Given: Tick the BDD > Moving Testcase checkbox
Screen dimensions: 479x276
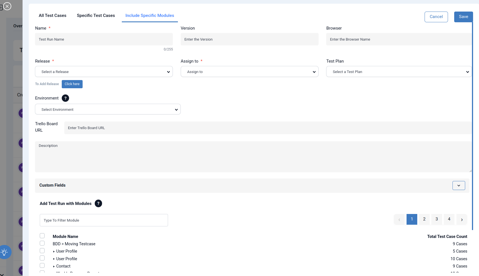Looking at the screenshot, I should coord(42,243).
